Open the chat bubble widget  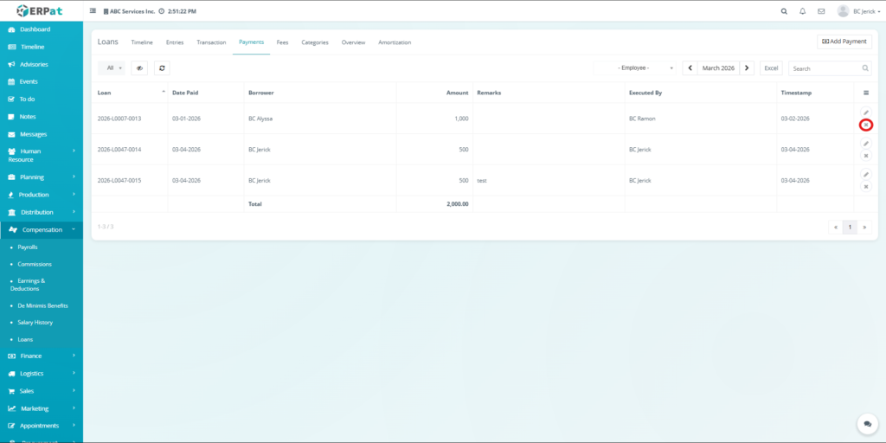pos(867,424)
